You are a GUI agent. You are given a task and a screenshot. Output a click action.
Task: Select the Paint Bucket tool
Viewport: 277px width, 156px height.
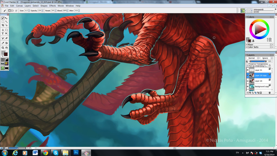[x=6, y=43]
